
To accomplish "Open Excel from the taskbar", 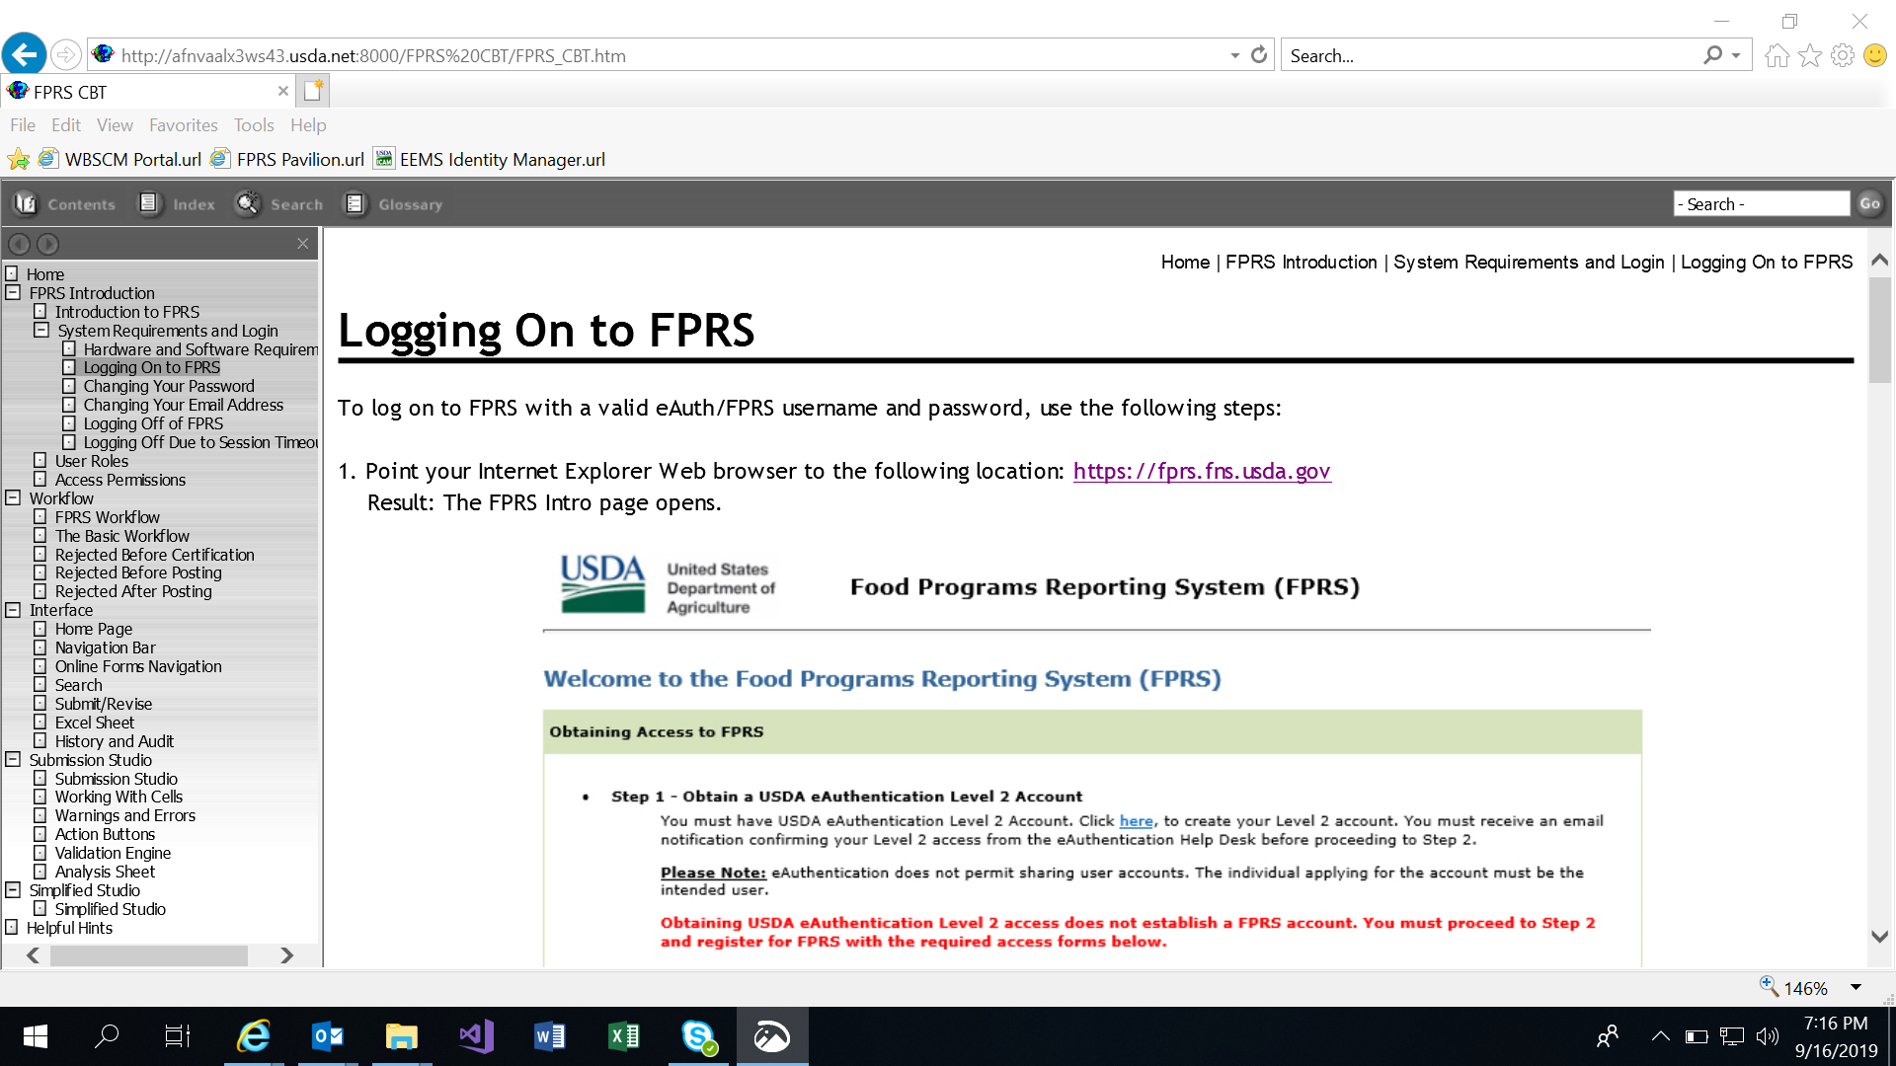I will [624, 1035].
